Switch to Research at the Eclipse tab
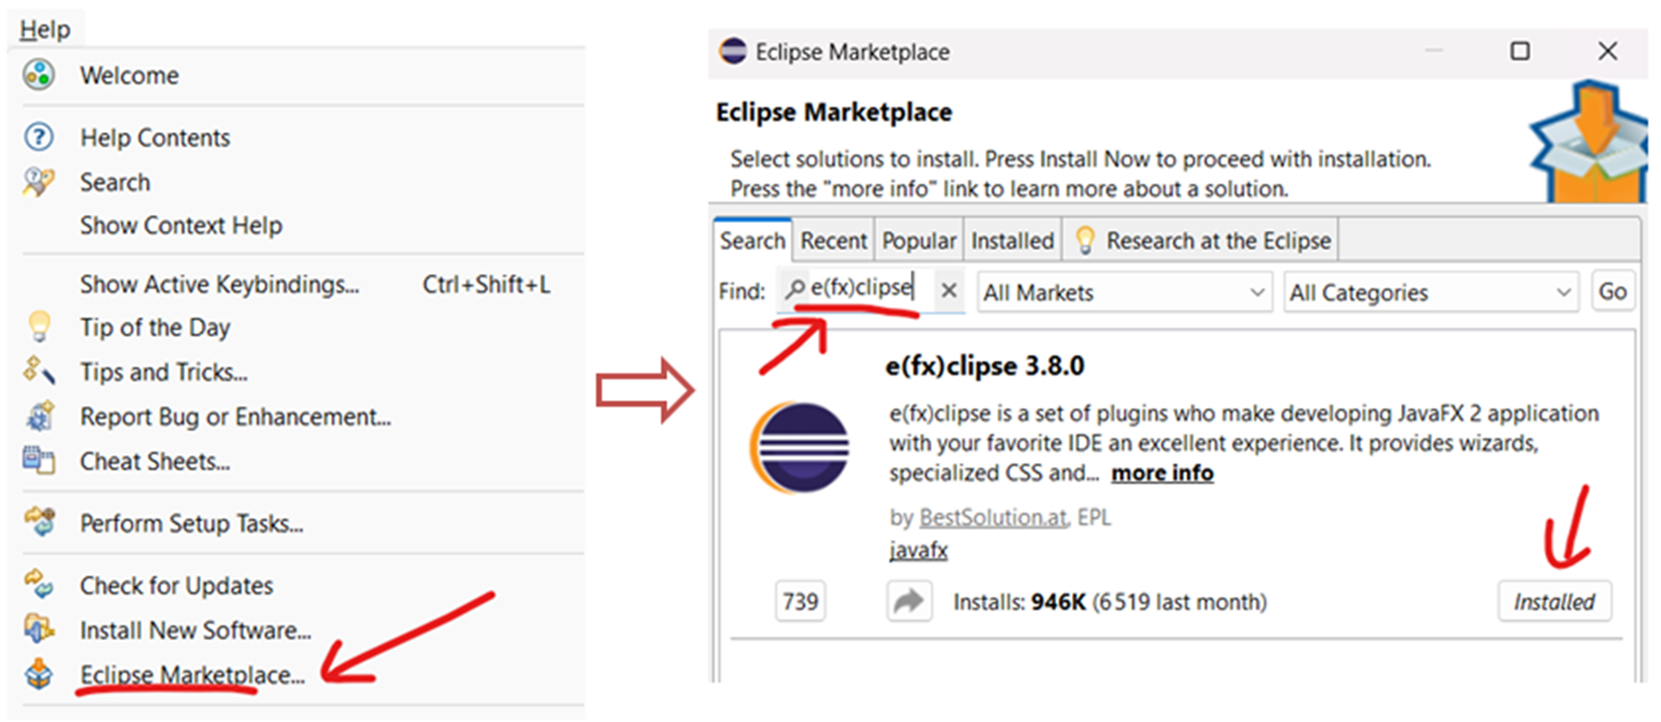The image size is (1661, 722). tap(1200, 240)
